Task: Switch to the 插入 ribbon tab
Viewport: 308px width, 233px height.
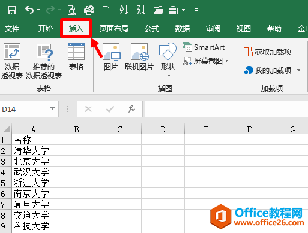Action: 76,29
